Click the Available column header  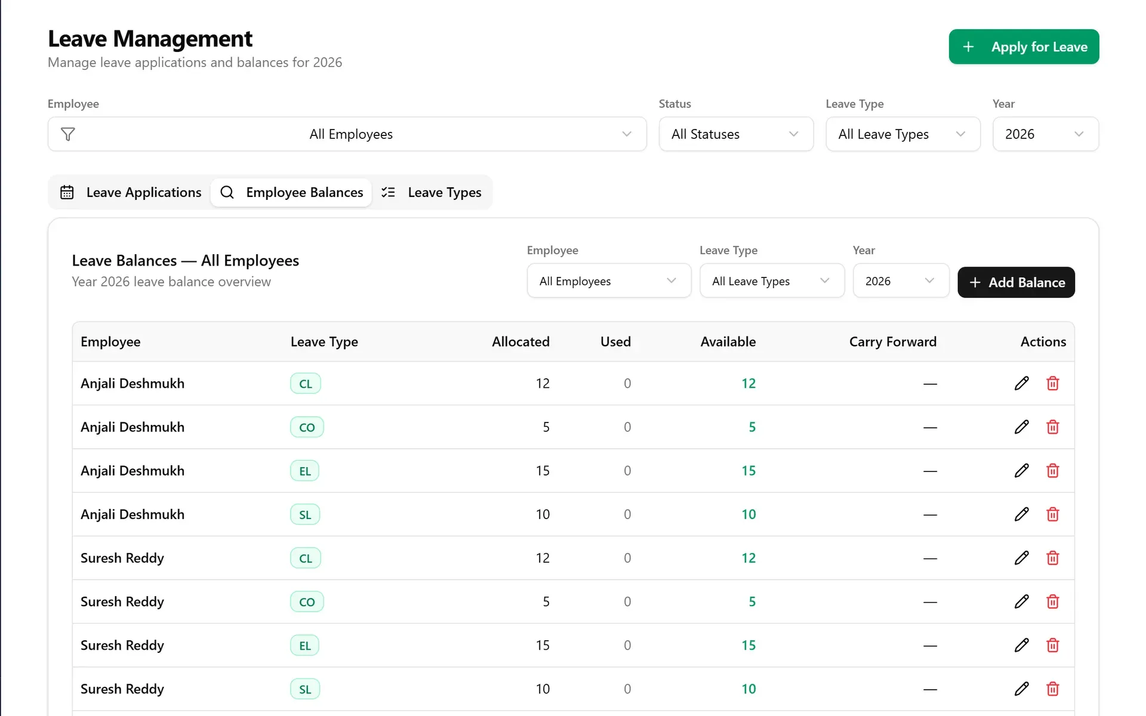click(728, 341)
